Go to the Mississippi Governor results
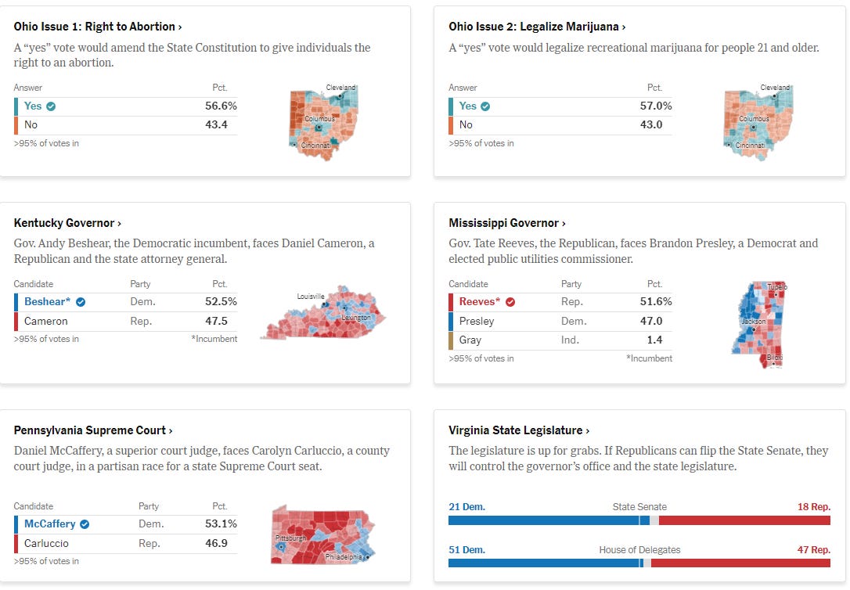Image resolution: width=850 pixels, height=590 pixels. point(507,223)
